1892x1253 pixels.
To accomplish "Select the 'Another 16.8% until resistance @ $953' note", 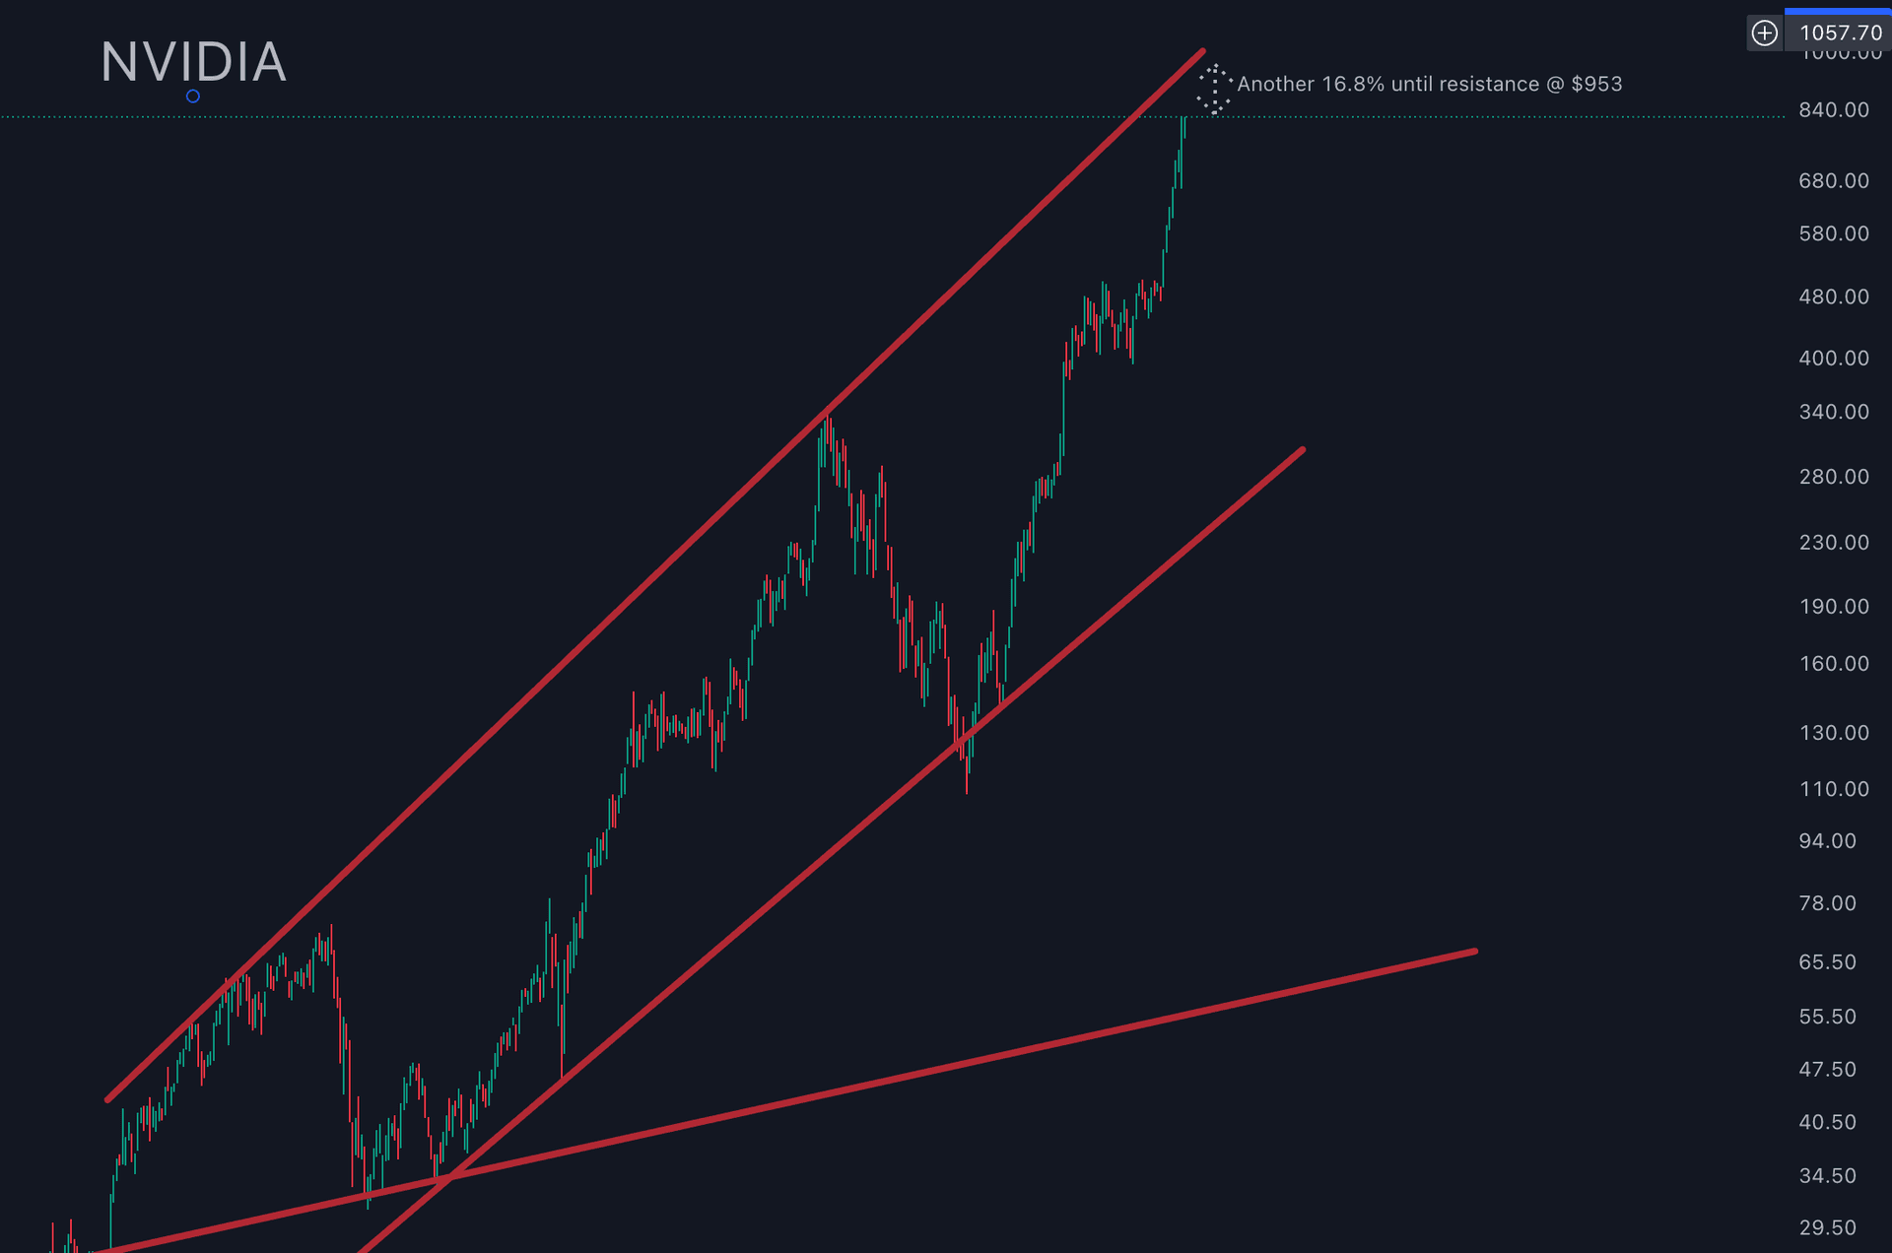I will 1430,84.
